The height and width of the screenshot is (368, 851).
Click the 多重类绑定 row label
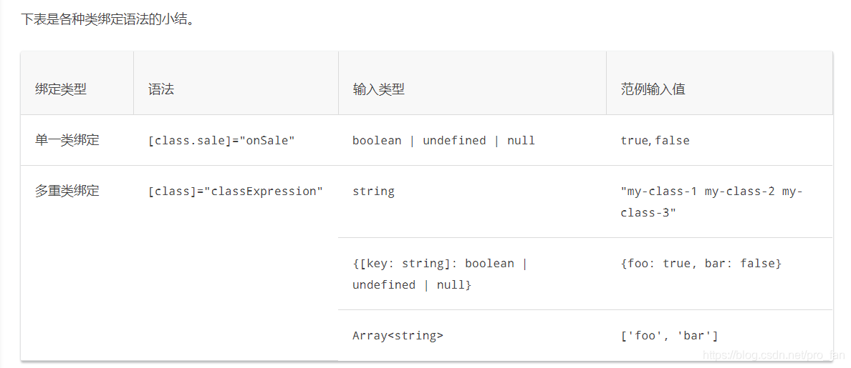67,191
